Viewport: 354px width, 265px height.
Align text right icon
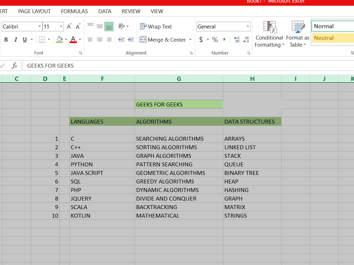click(x=109, y=40)
